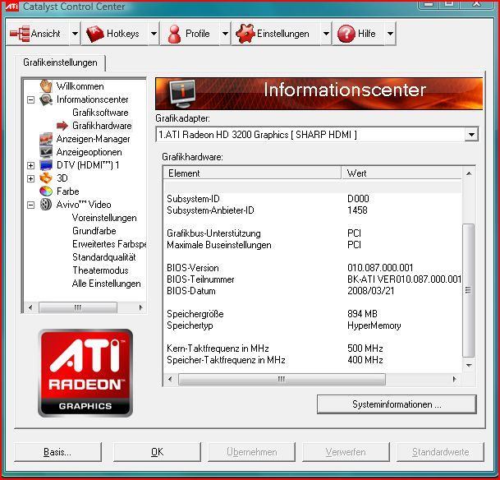Open Systeminformationen dialog
The height and width of the screenshot is (480, 500).
coord(397,404)
